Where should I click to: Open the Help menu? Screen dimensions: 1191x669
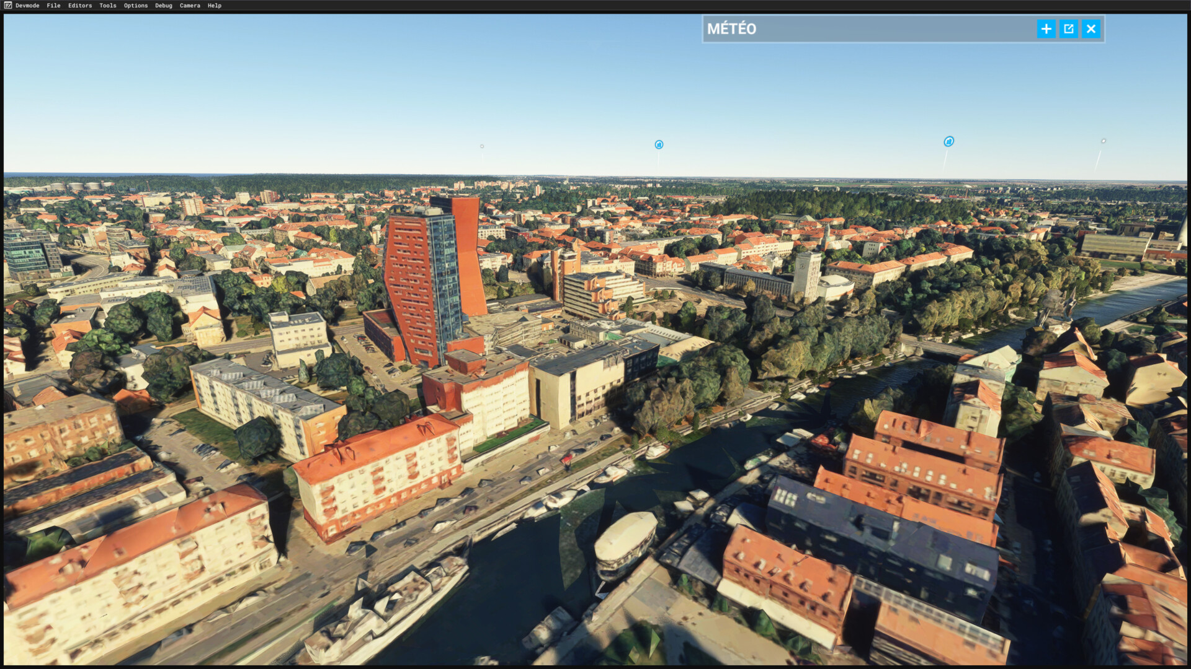pyautogui.click(x=215, y=6)
